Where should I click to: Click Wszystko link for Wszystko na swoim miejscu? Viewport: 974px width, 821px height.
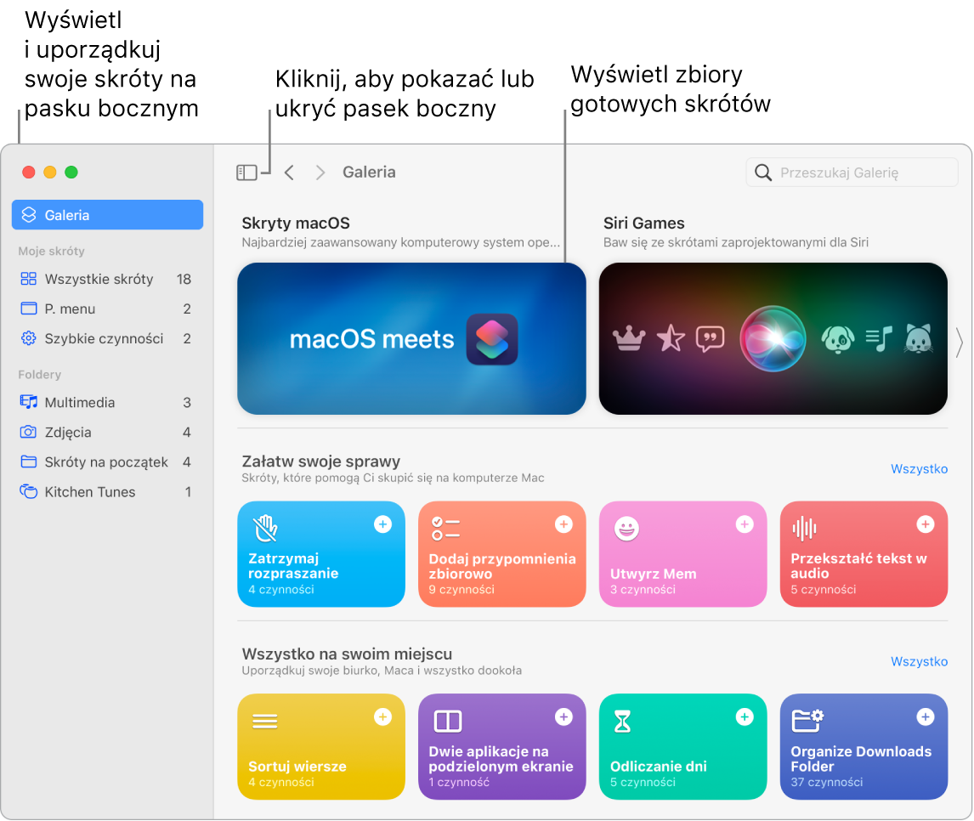coord(919,661)
